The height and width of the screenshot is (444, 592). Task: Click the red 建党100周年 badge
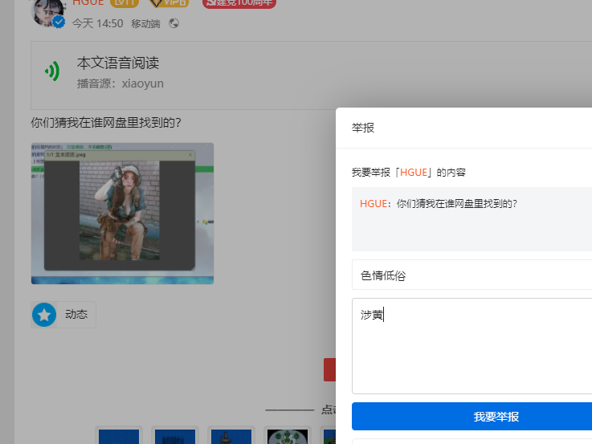239,2
